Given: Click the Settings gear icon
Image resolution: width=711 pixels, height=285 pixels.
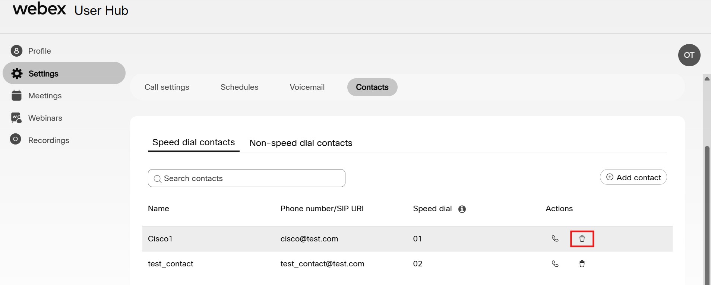Looking at the screenshot, I should (x=16, y=73).
